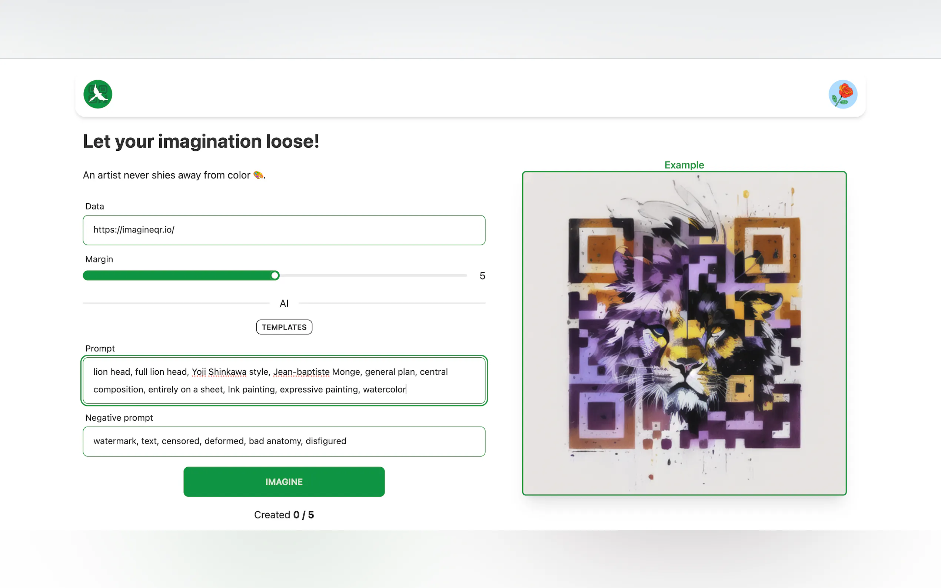Click into the Prompt text area
The height and width of the screenshot is (588, 941).
[284, 380]
